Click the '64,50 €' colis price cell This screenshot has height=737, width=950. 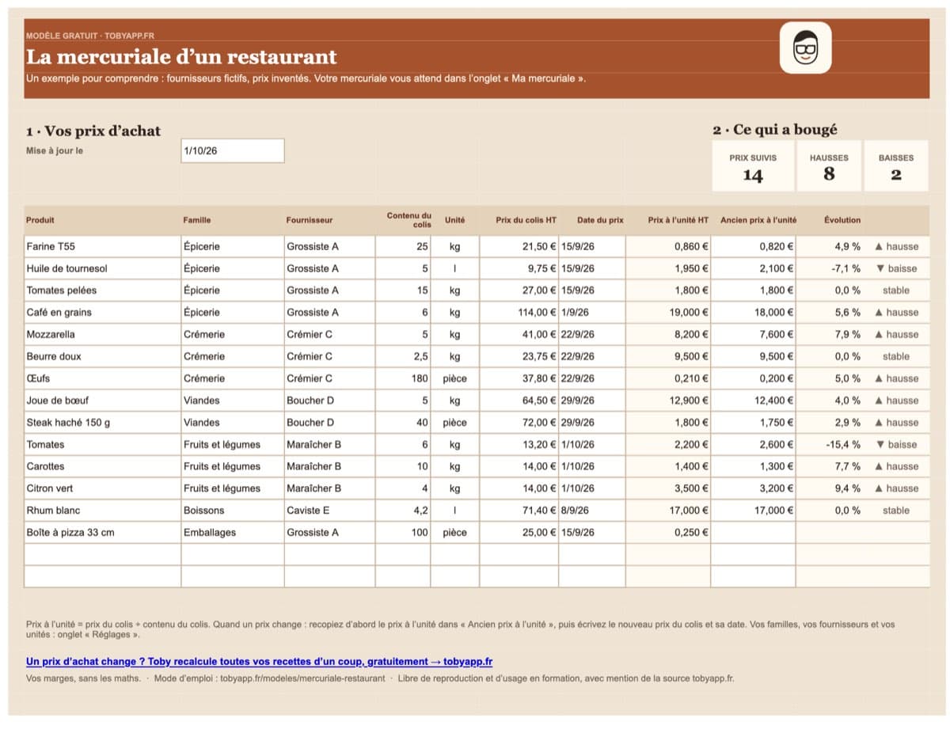click(519, 401)
